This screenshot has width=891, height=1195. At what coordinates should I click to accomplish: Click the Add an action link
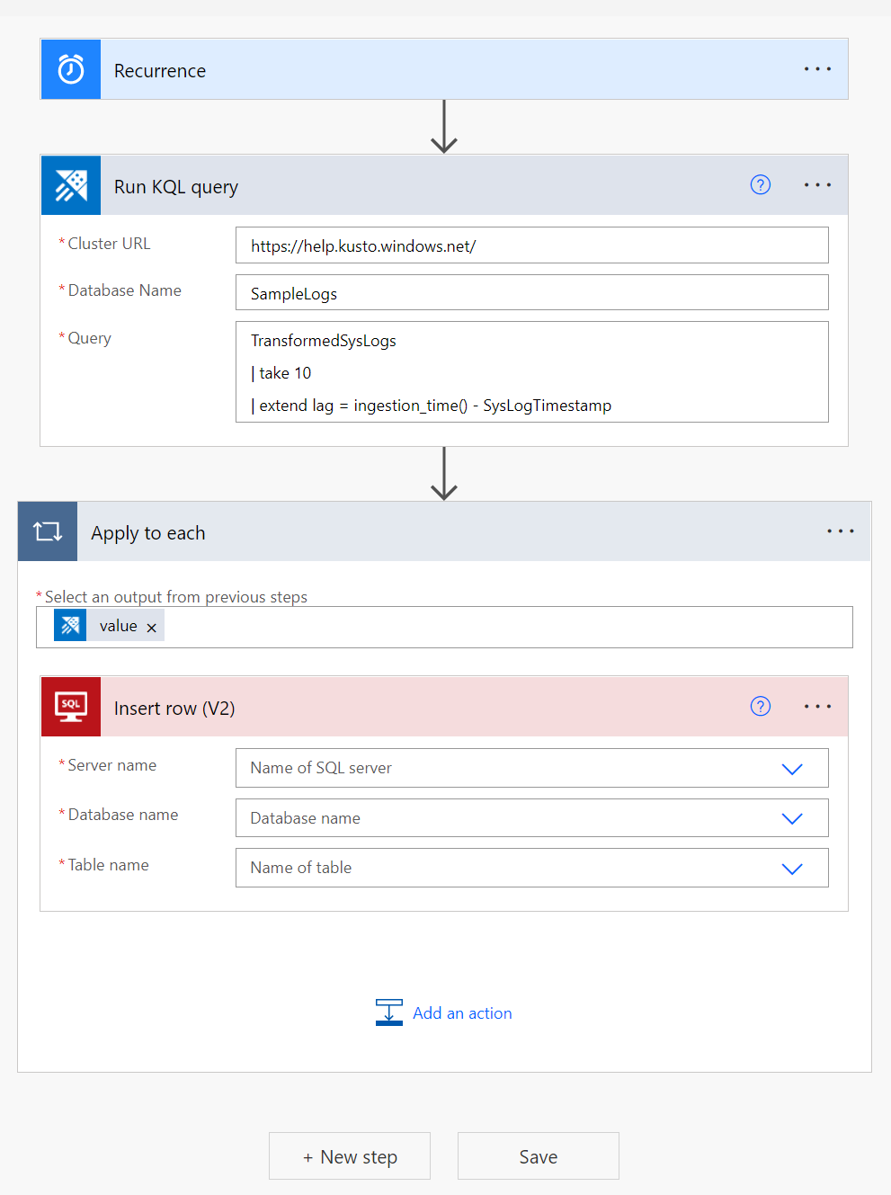tap(462, 1012)
